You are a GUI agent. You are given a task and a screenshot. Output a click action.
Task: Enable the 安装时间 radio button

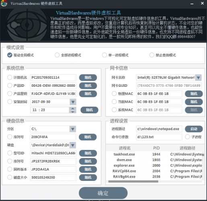pyautogui.click(x=10, y=102)
